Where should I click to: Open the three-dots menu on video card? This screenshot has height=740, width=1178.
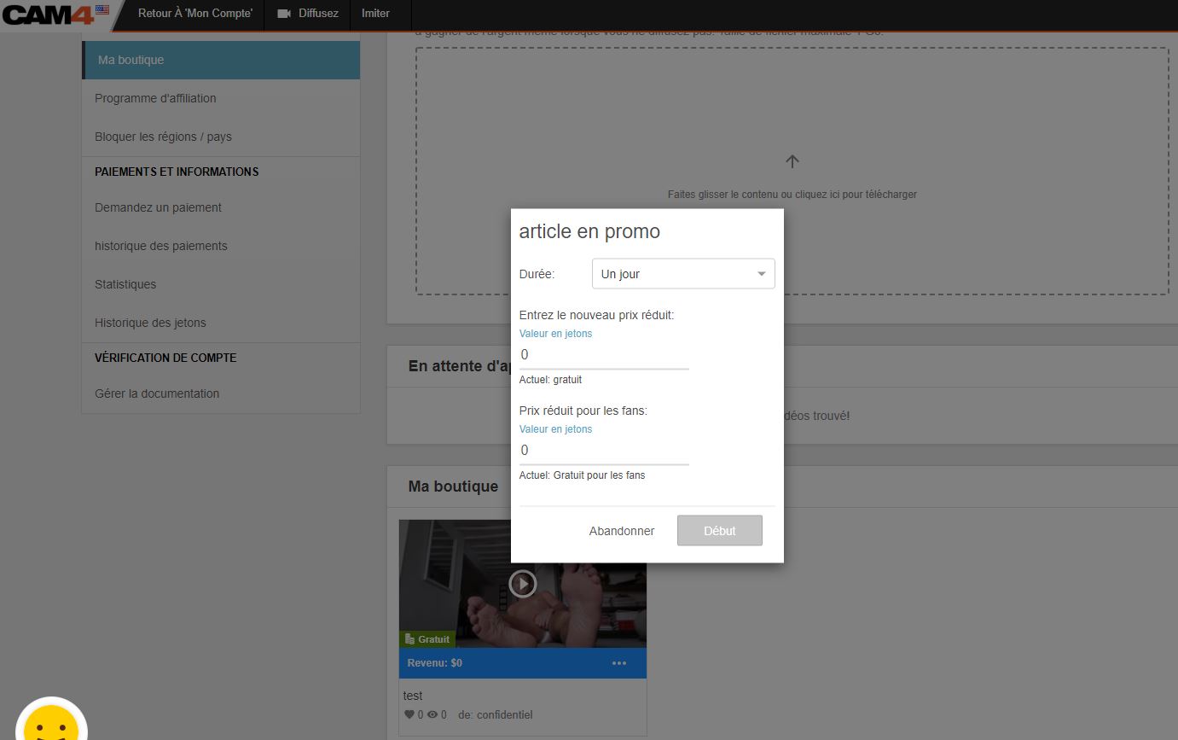[619, 663]
